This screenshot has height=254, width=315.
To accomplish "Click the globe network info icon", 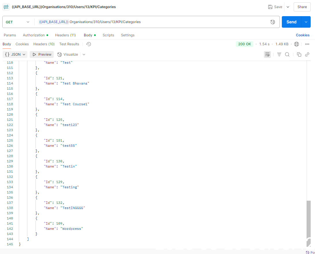I will click(x=297, y=44).
